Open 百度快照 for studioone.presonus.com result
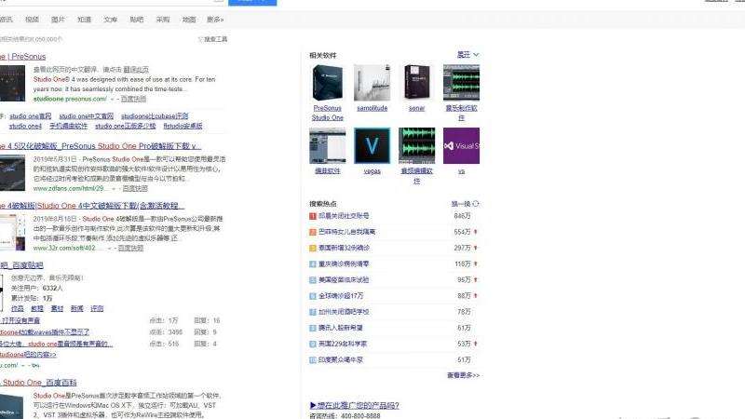745x419 pixels. (133, 99)
